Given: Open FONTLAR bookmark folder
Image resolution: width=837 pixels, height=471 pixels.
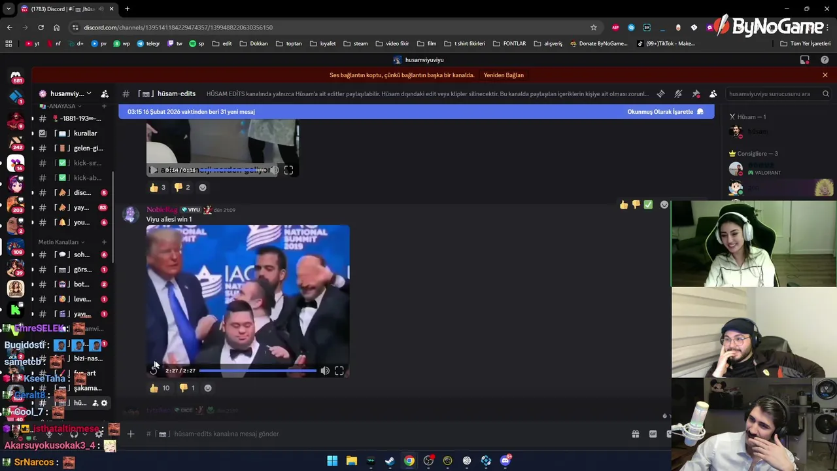Looking at the screenshot, I should (509, 44).
